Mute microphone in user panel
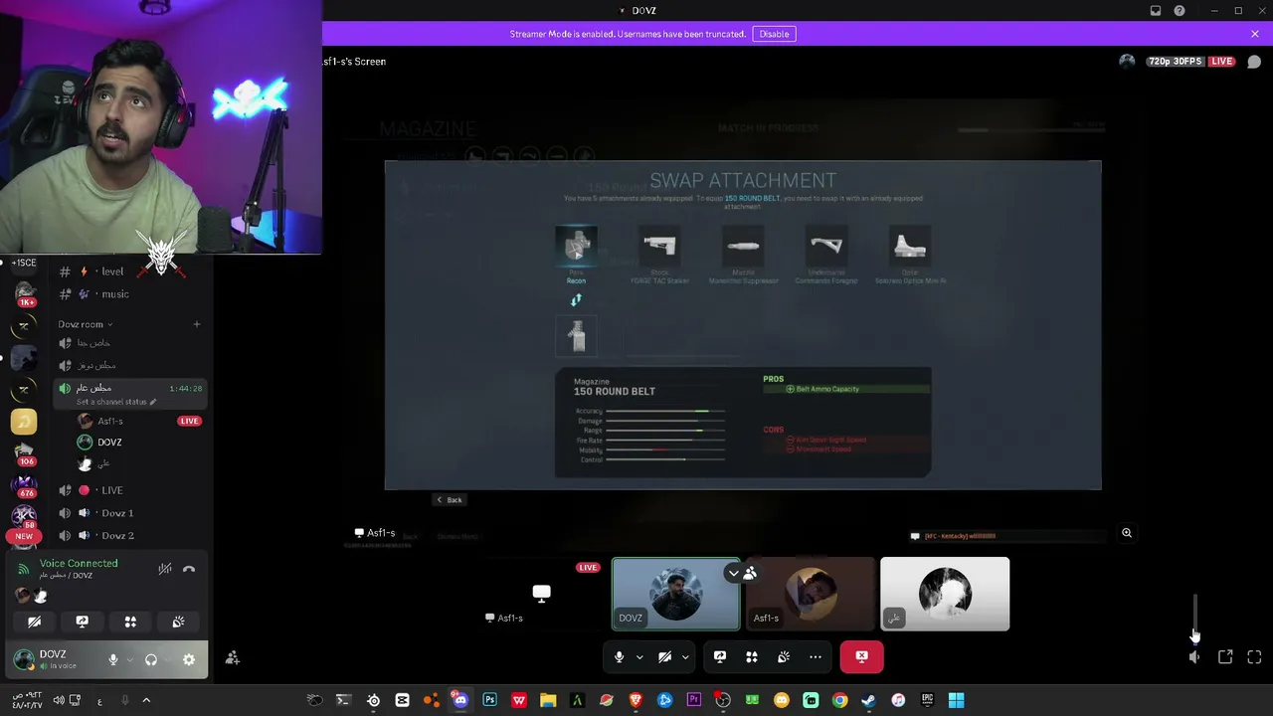 tap(113, 659)
